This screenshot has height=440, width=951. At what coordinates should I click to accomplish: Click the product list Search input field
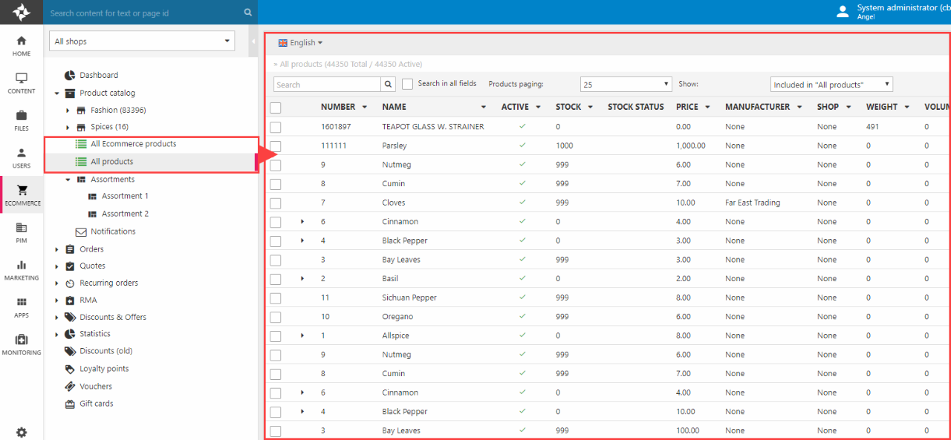(x=327, y=85)
